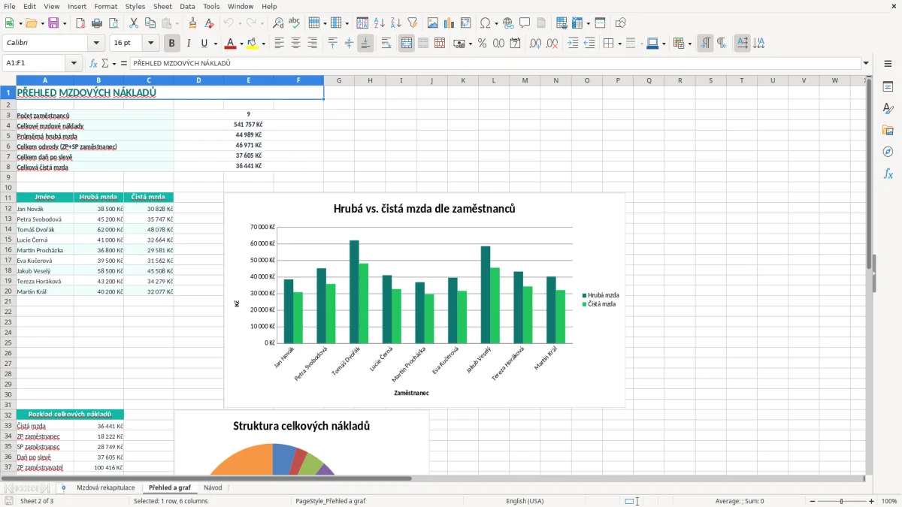Sort ascending with the A-Z icon
Viewport: 902px width, 507px height.
[379, 23]
